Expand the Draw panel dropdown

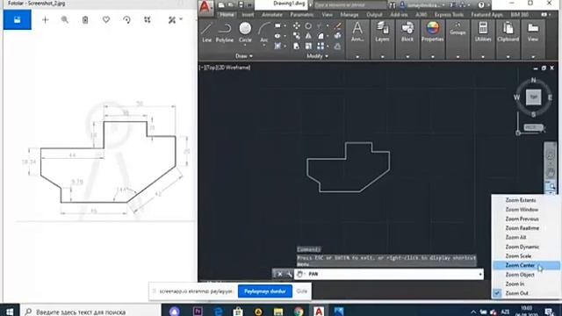tap(244, 56)
